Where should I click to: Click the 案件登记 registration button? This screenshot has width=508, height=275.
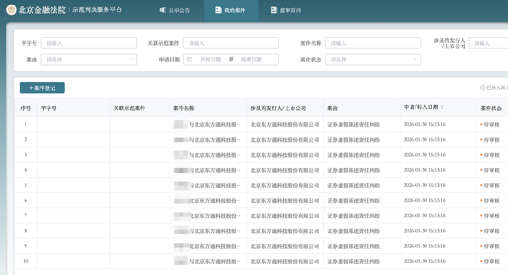[x=42, y=88]
